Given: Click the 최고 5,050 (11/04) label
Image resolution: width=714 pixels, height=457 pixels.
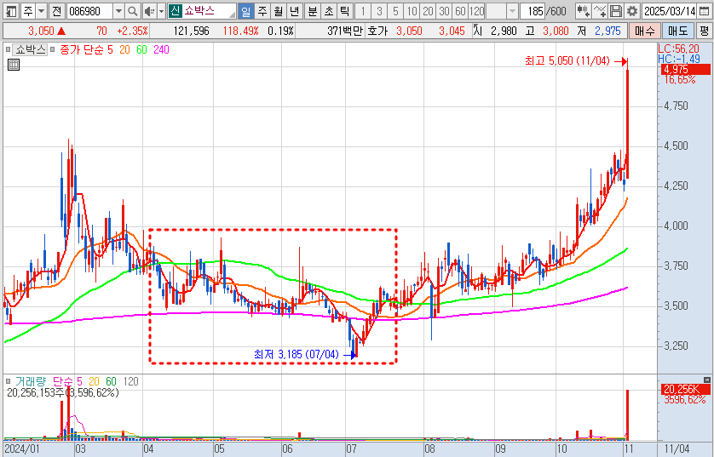Looking at the screenshot, I should pyautogui.click(x=567, y=60).
